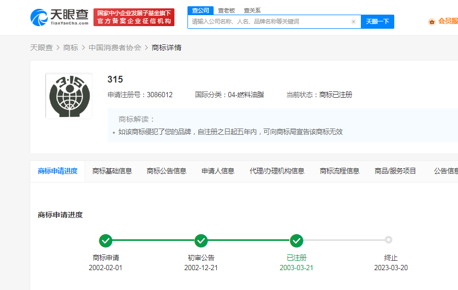This screenshot has height=290, width=458.
Task: Select the 04-燃料油脂 classification text
Action: coord(246,95)
